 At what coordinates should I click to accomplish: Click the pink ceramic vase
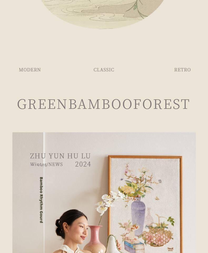tap(95, 239)
